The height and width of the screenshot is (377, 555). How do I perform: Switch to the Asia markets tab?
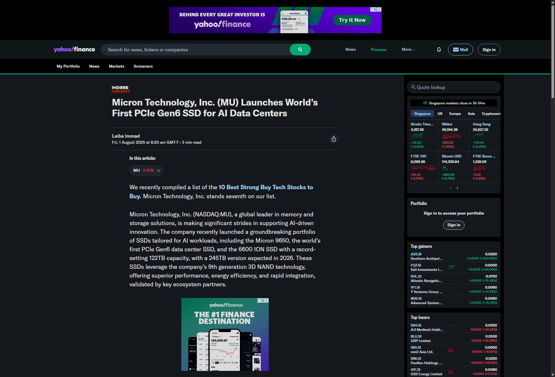tap(471, 114)
